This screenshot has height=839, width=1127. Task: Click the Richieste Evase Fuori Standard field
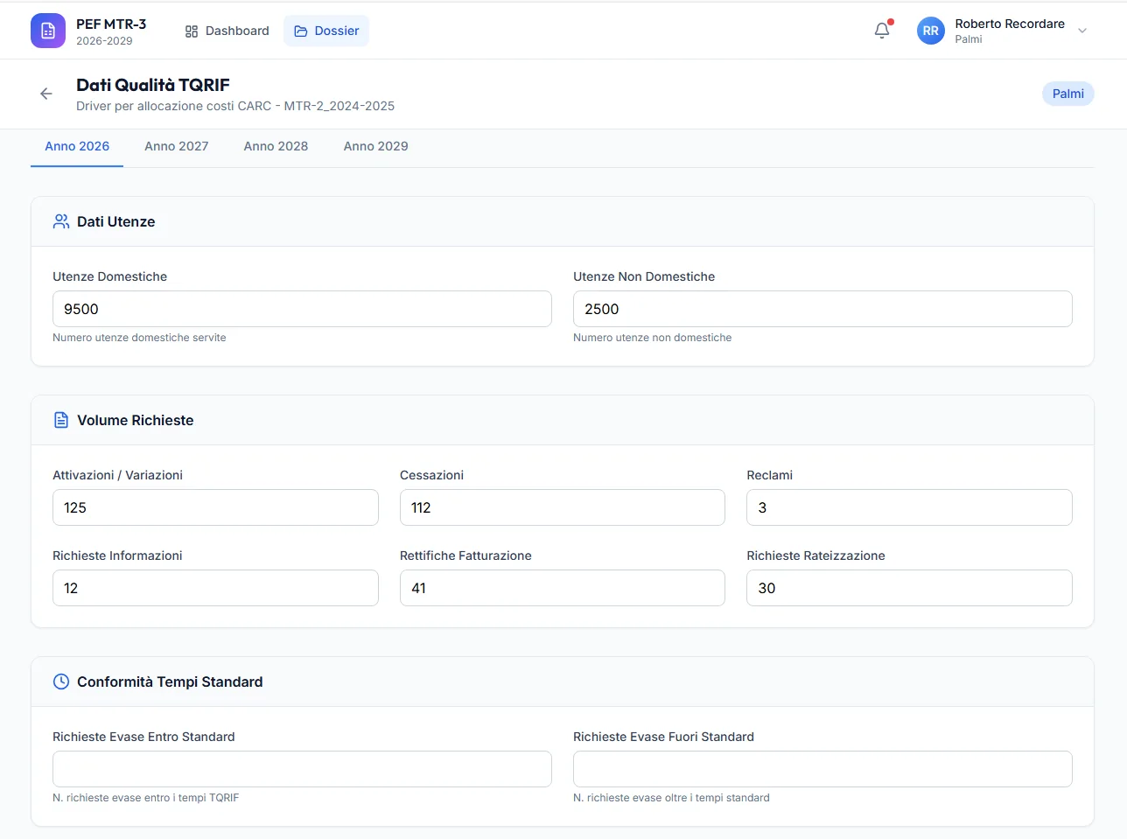pos(822,769)
